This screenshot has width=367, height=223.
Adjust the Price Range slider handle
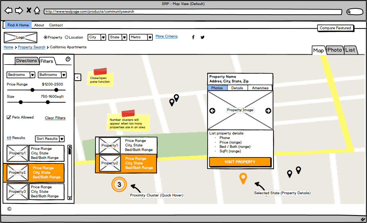[x=32, y=90]
